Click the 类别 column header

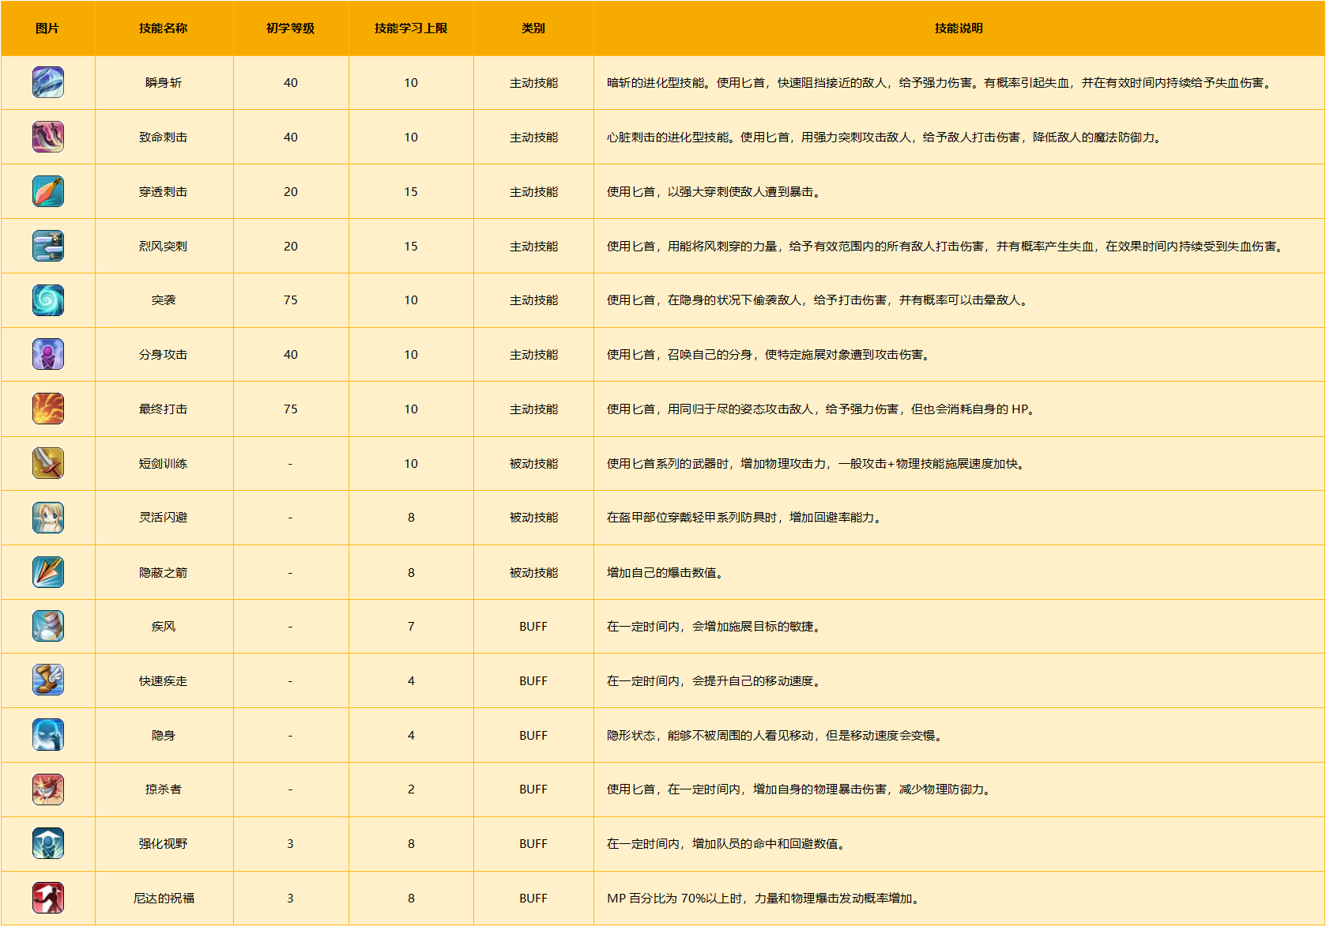(533, 28)
